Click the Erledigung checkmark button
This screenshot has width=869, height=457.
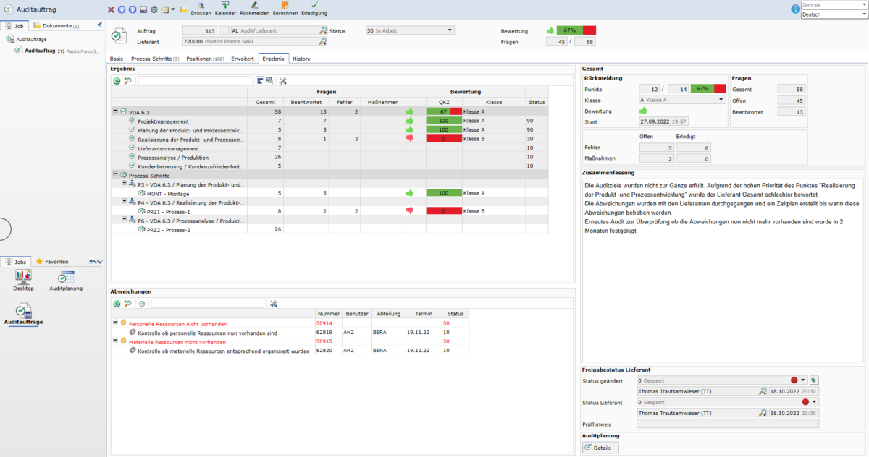click(314, 9)
